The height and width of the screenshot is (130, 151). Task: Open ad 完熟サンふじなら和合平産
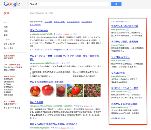click(x=125, y=26)
